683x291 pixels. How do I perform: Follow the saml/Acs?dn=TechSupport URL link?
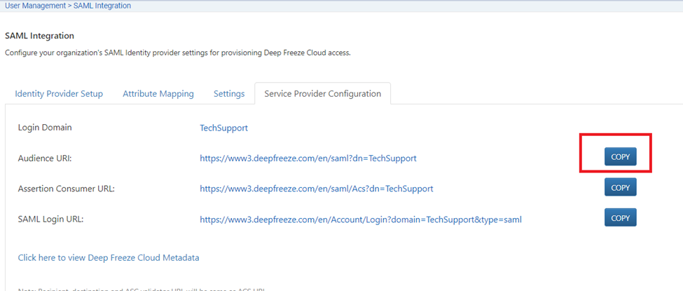point(316,189)
